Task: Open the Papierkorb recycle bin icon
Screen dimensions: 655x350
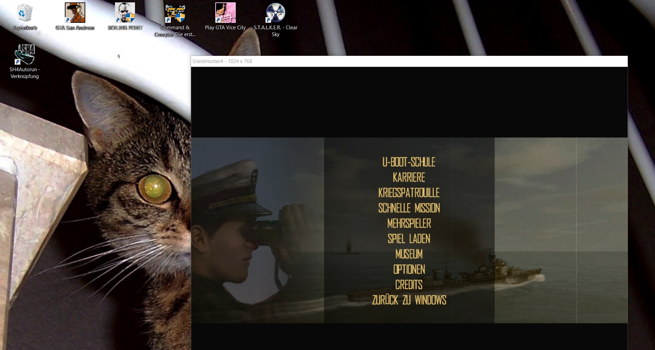Action: [x=25, y=14]
